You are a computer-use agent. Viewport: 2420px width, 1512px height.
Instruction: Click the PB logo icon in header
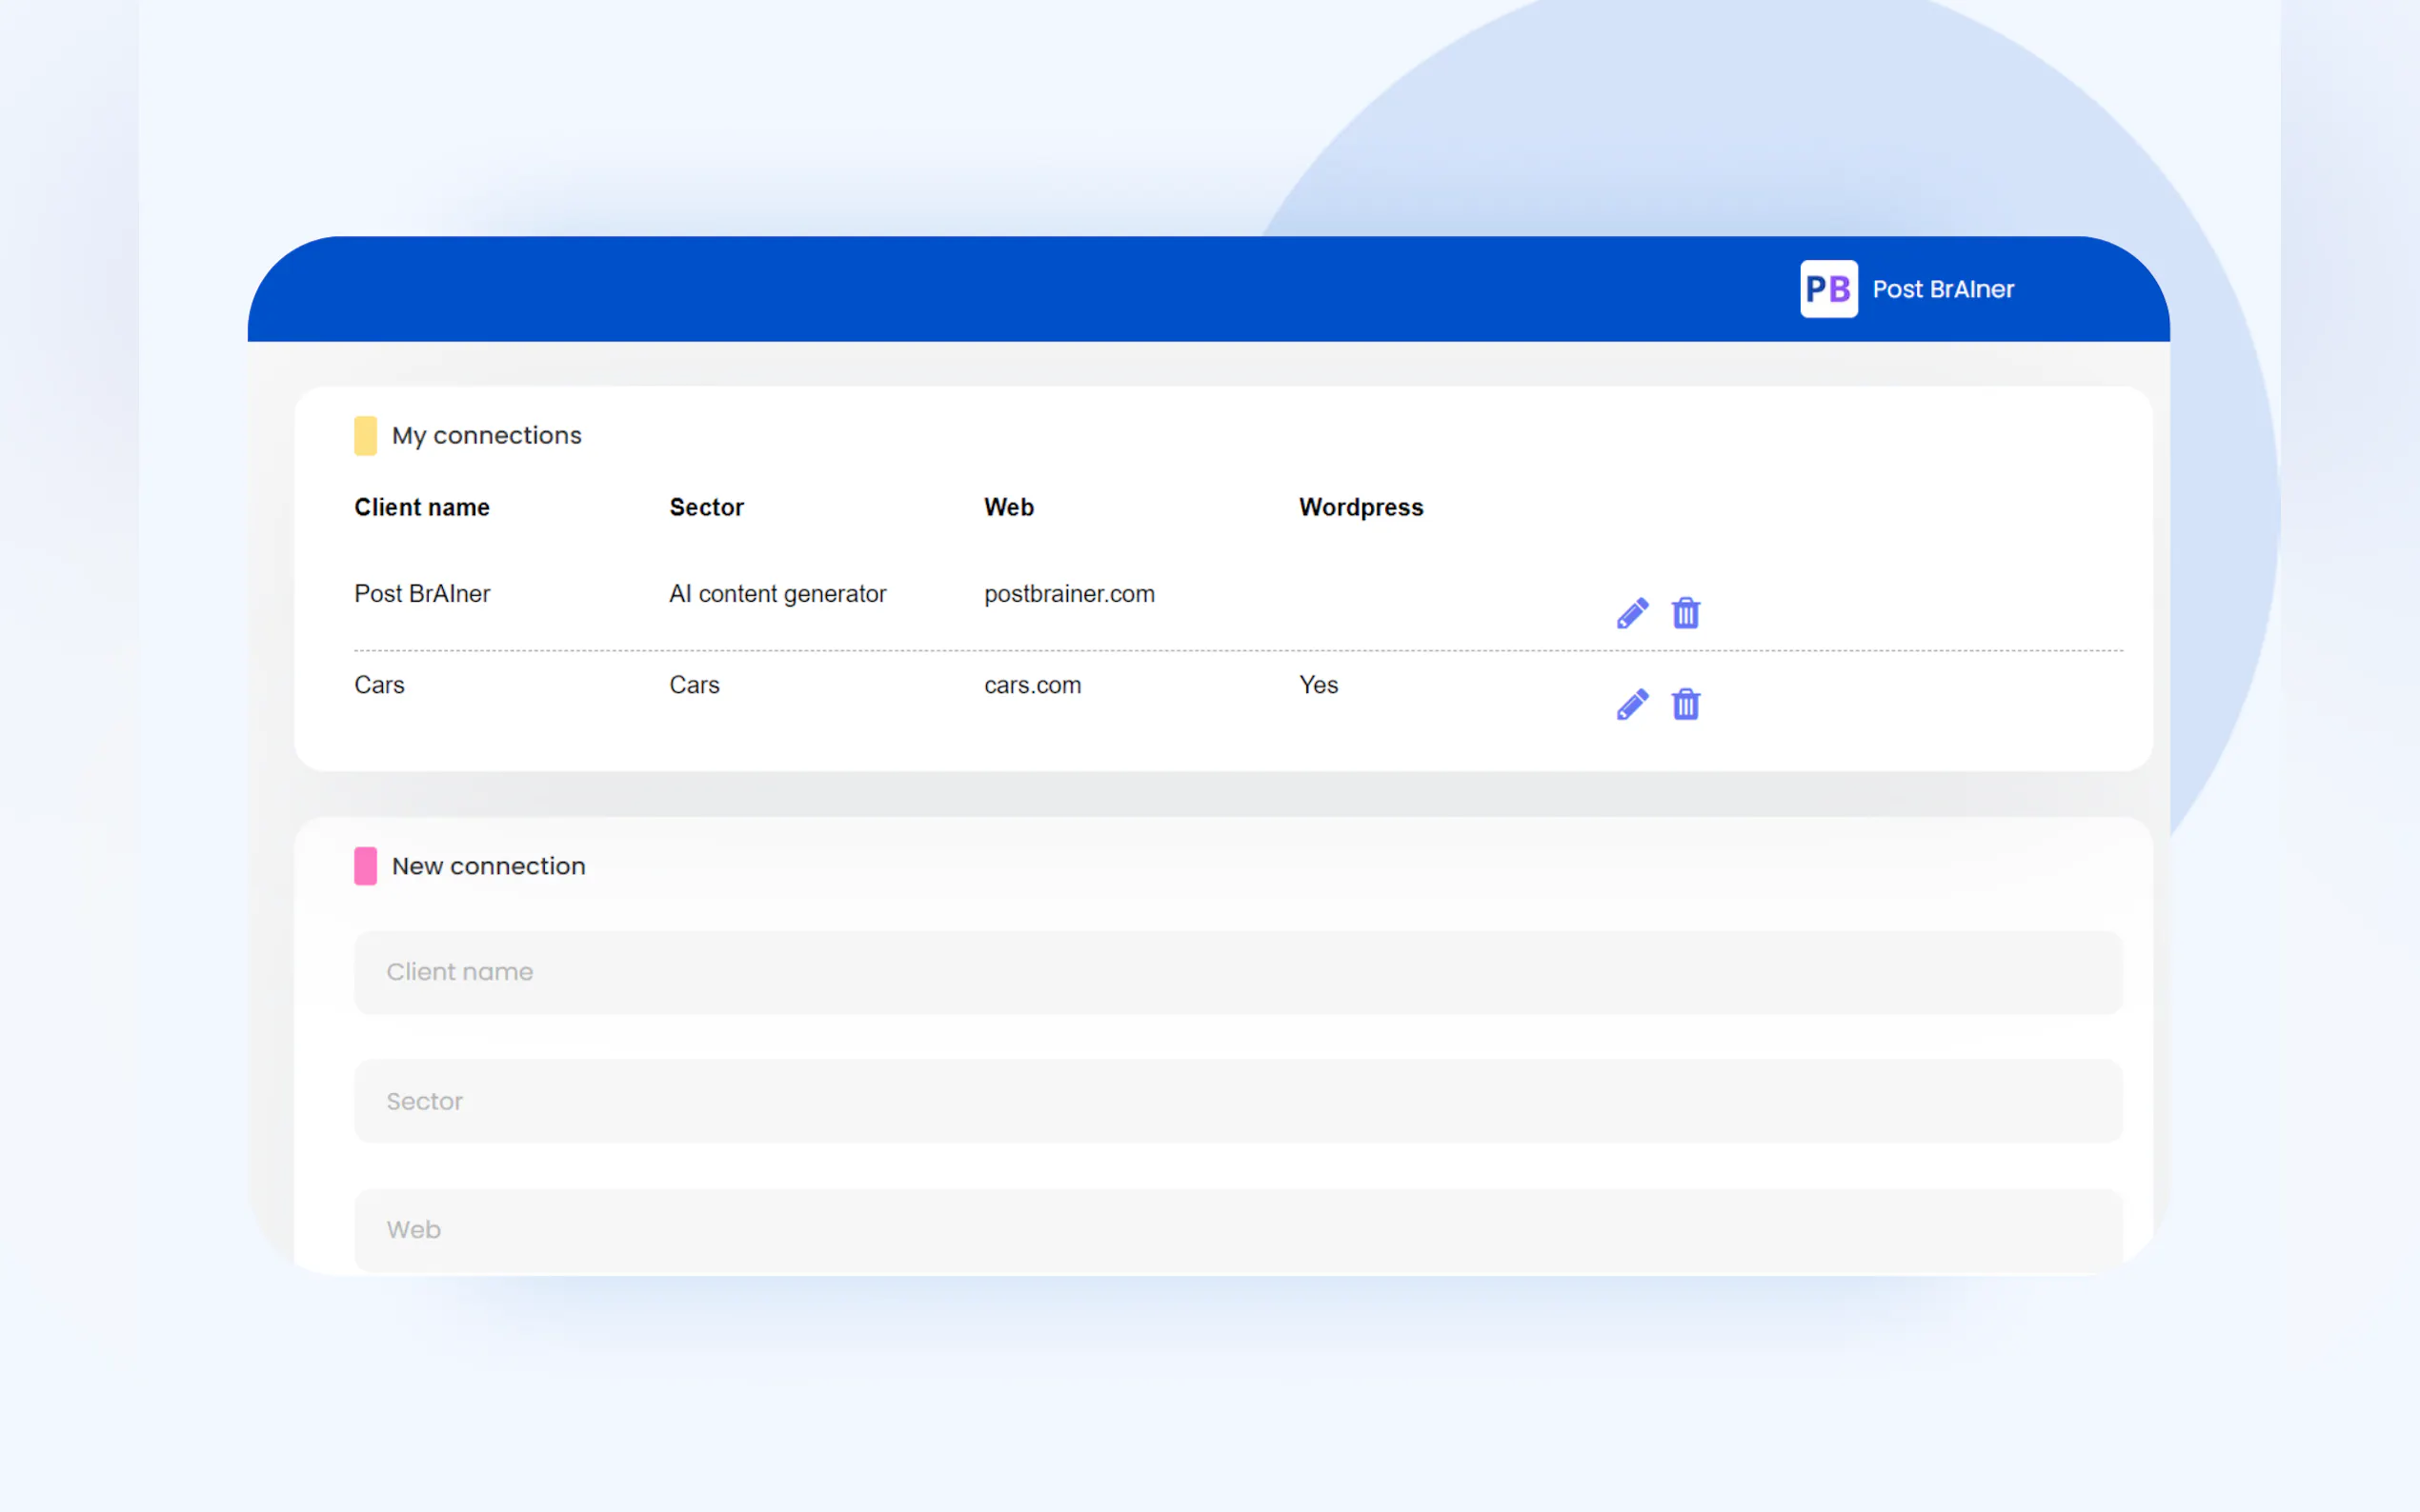[x=1827, y=289]
